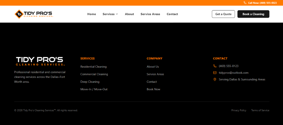Open the Deep Cleaning footer link

tap(90, 82)
